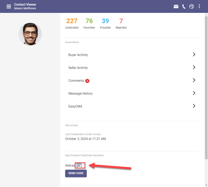The height and width of the screenshot is (187, 208).
Task: Expand Buyer Activity chevron
Action: pyautogui.click(x=194, y=54)
